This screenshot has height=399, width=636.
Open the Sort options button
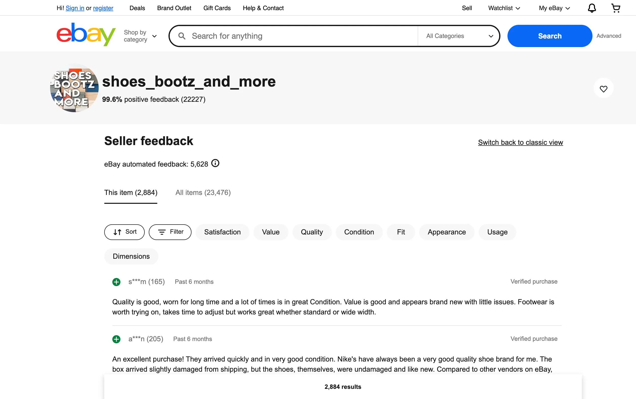point(124,232)
